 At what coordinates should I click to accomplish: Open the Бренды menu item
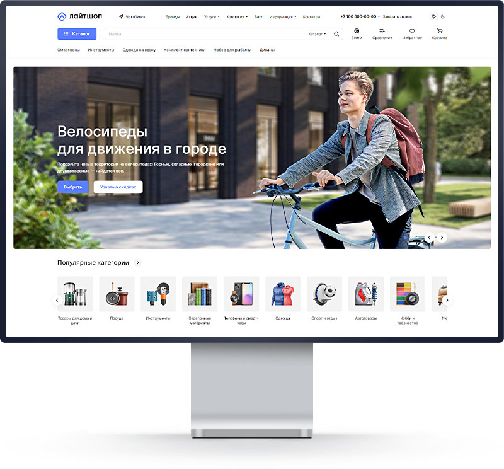[x=172, y=17]
